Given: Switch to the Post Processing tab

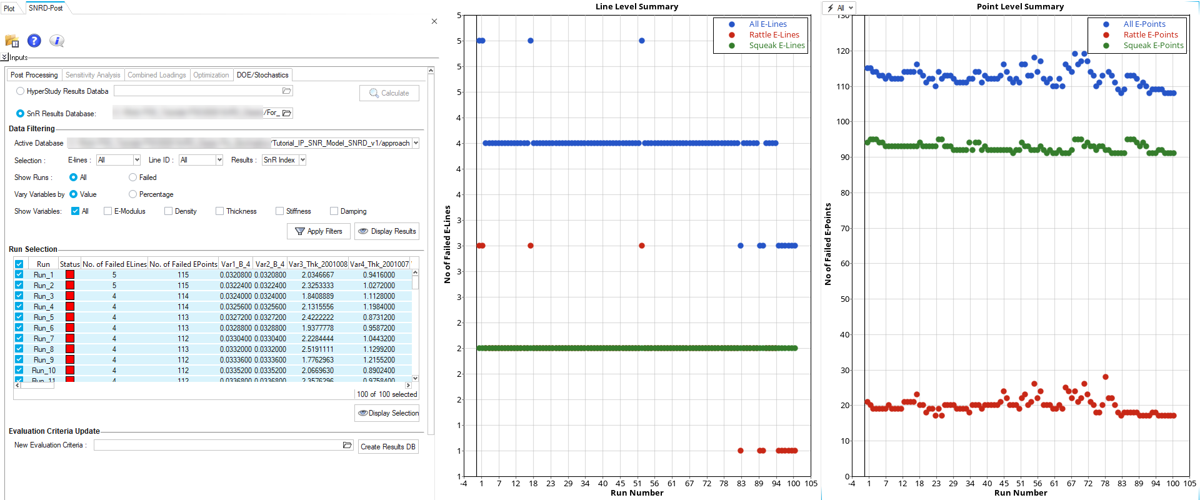Looking at the screenshot, I should tap(34, 75).
